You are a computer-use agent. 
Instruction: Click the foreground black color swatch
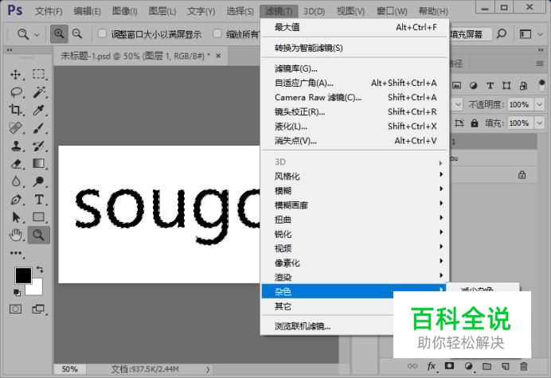click(22, 275)
